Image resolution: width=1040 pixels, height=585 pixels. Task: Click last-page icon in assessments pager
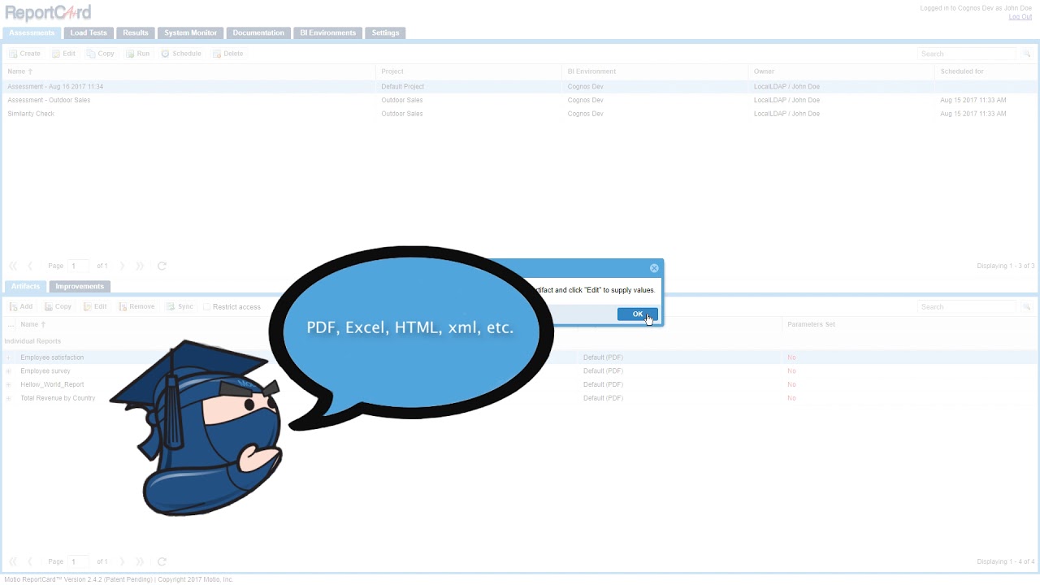(x=140, y=266)
